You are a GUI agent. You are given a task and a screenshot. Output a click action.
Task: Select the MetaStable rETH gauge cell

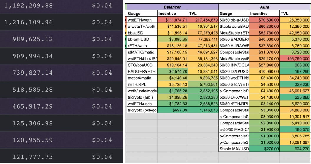[x=234, y=33]
